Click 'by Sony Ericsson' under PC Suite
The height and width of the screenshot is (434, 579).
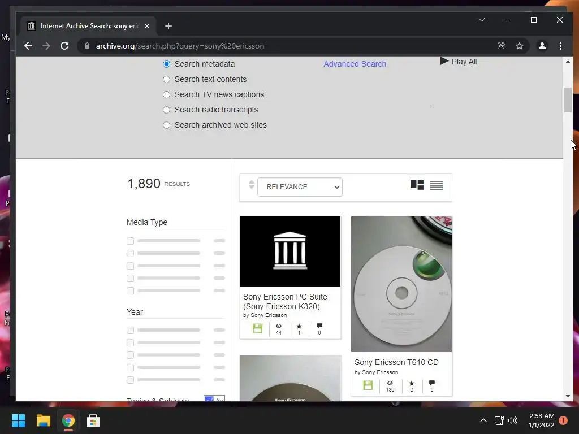(x=265, y=315)
